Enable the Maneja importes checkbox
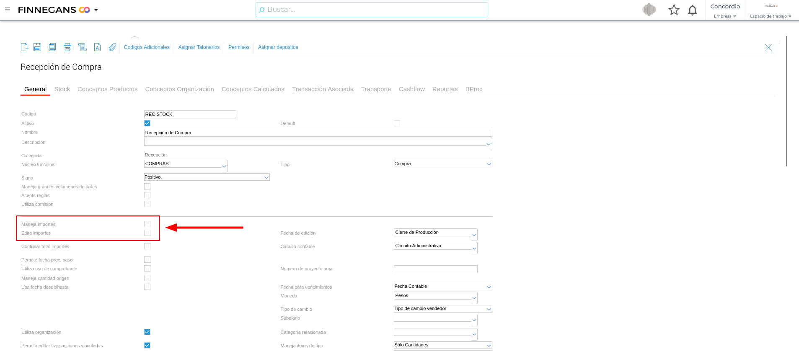The image size is (799, 351). click(x=147, y=224)
